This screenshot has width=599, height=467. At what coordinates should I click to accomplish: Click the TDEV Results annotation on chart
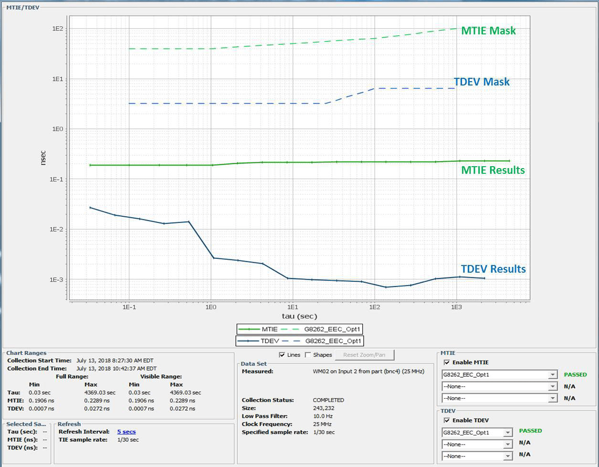[493, 269]
